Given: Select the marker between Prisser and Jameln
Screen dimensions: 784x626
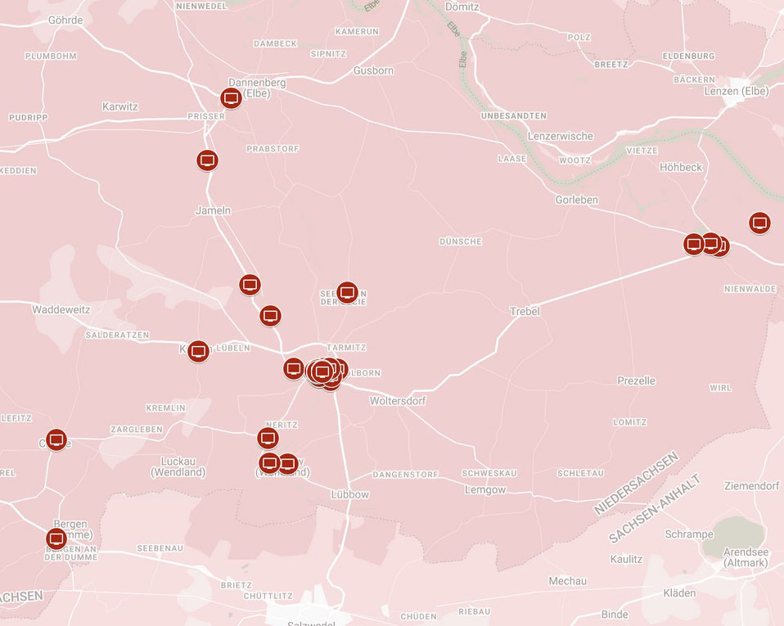Looking at the screenshot, I should [x=208, y=160].
